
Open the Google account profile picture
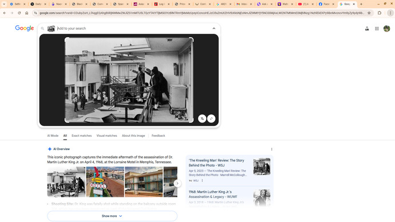[x=386, y=29]
